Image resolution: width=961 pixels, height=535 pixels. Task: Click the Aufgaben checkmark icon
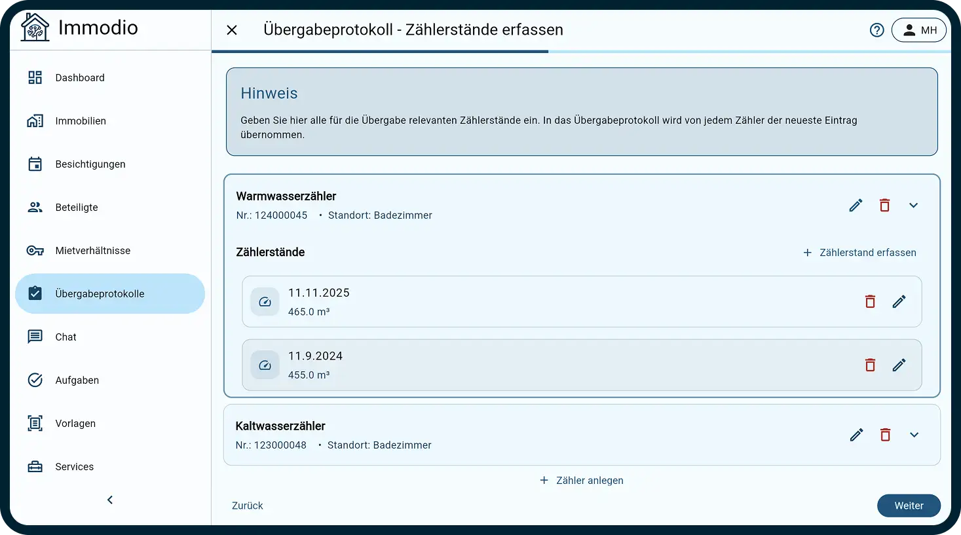coord(35,380)
